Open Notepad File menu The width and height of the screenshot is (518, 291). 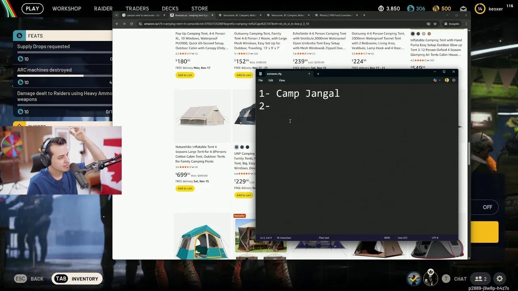tap(261, 80)
